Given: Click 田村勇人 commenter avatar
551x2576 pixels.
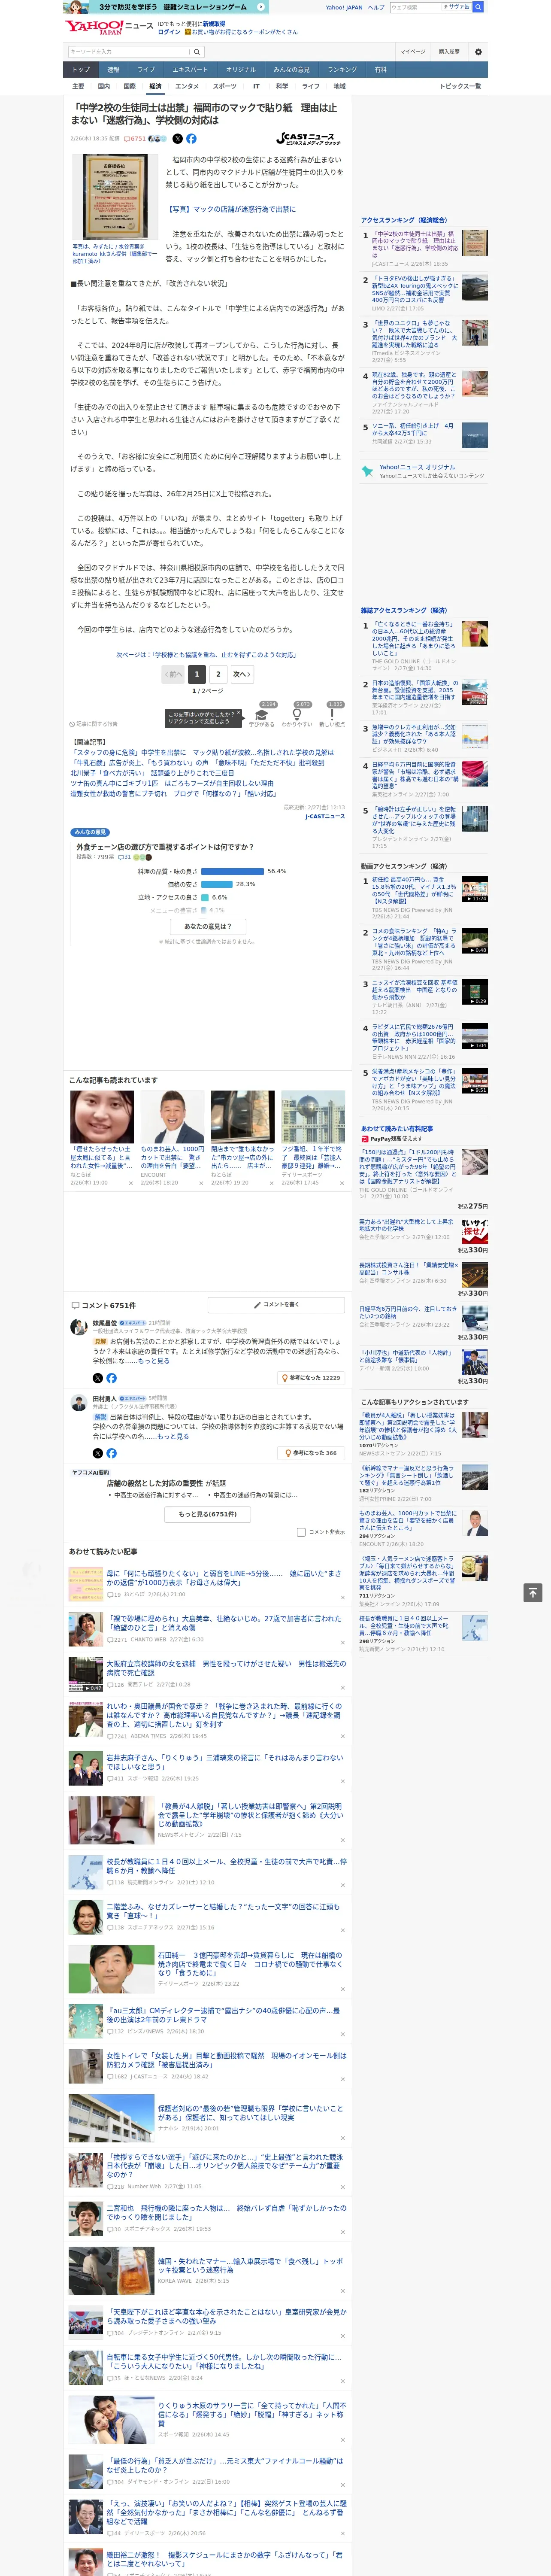Looking at the screenshot, I should 78,1403.
